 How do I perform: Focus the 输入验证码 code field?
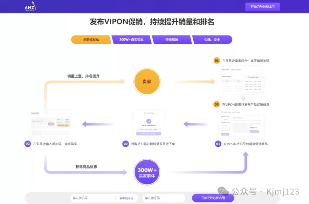(164, 198)
